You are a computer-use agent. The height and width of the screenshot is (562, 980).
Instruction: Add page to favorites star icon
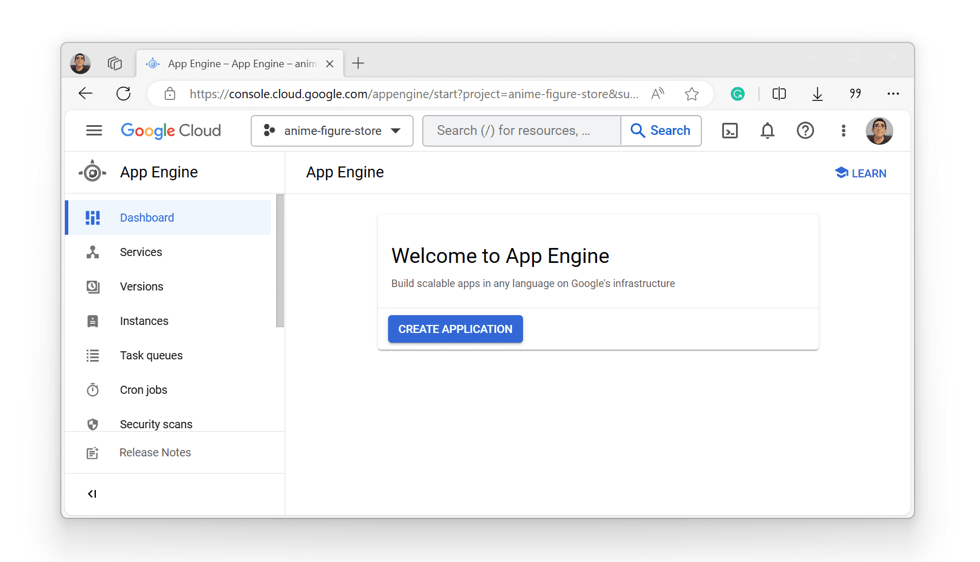[x=692, y=94]
